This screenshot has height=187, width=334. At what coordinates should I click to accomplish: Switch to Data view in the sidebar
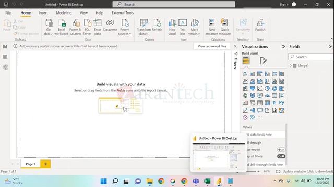pos(5,57)
